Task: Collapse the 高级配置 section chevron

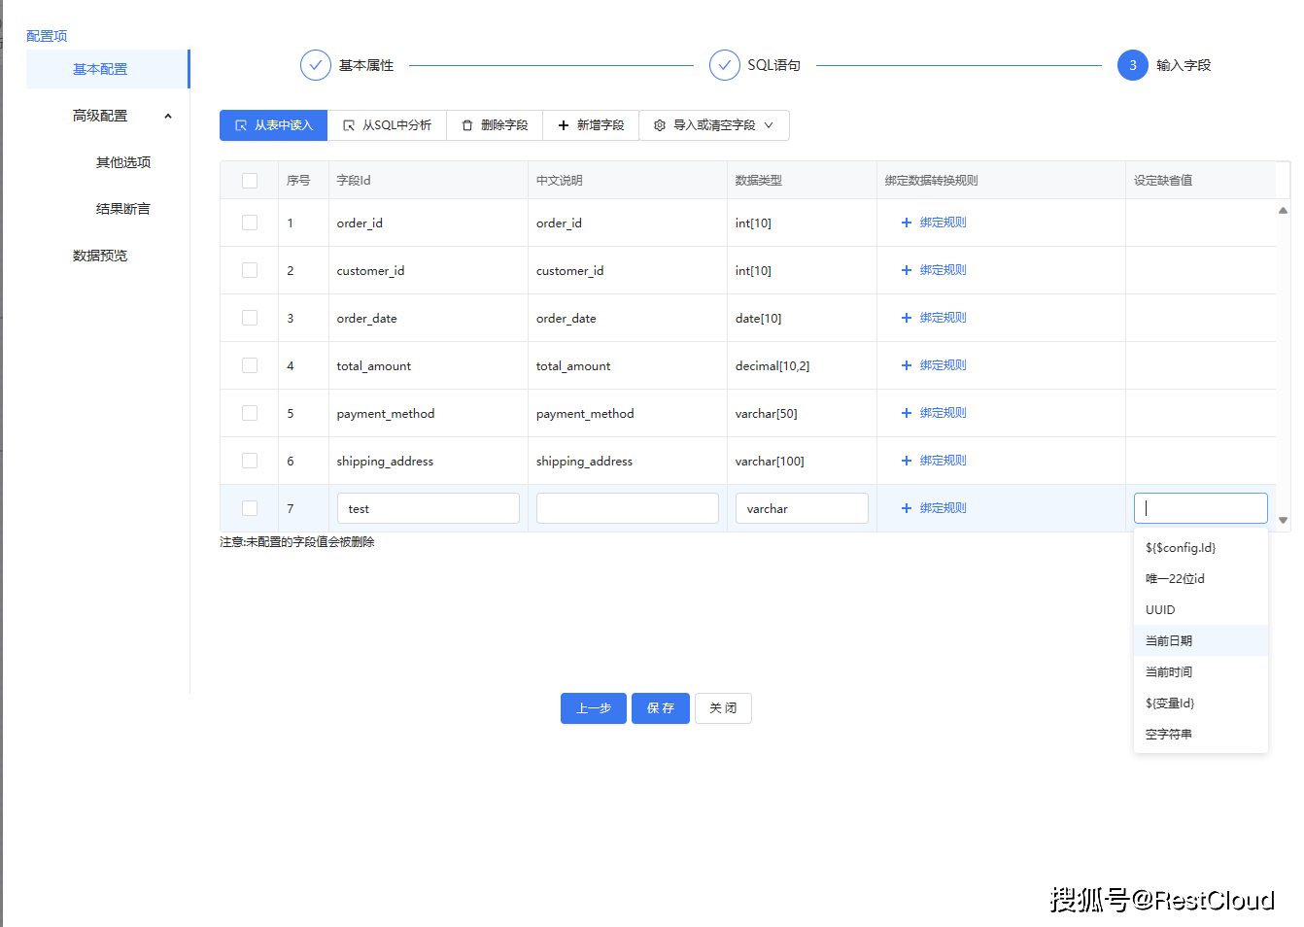Action: [167, 115]
